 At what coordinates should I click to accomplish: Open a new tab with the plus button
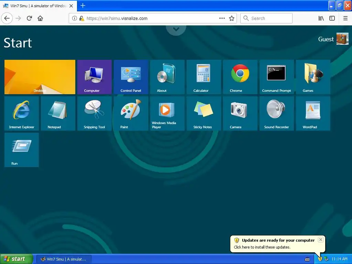[x=83, y=5]
